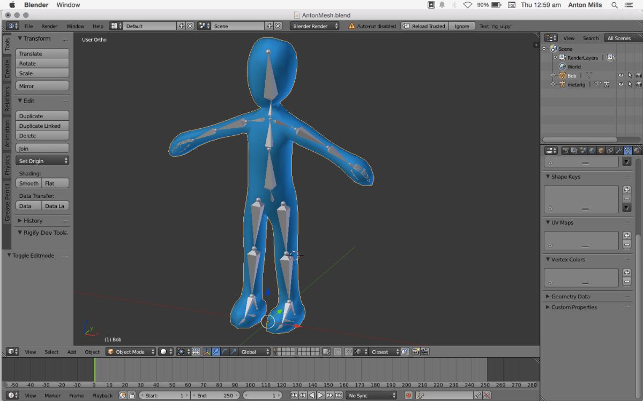Click the Reload Trusted button
Image resolution: width=643 pixels, height=401 pixels.
pos(424,26)
